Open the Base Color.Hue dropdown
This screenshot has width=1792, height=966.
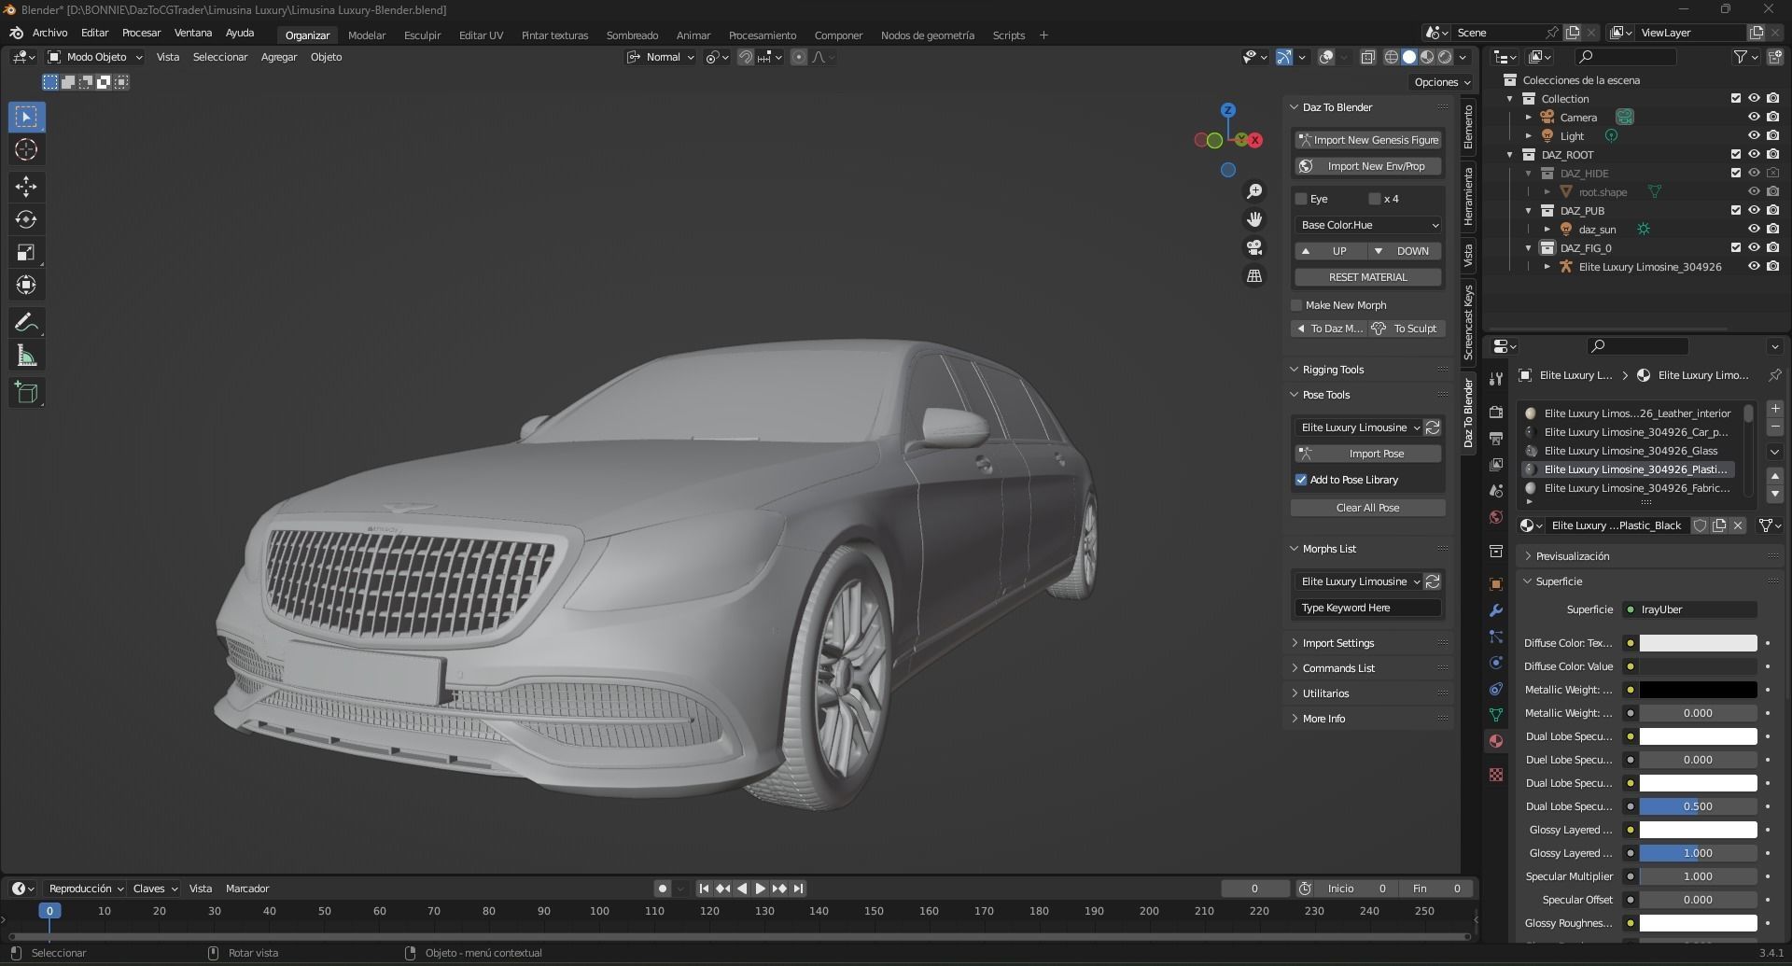point(1368,225)
